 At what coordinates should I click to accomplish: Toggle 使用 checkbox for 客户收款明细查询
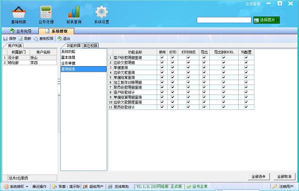point(162,58)
